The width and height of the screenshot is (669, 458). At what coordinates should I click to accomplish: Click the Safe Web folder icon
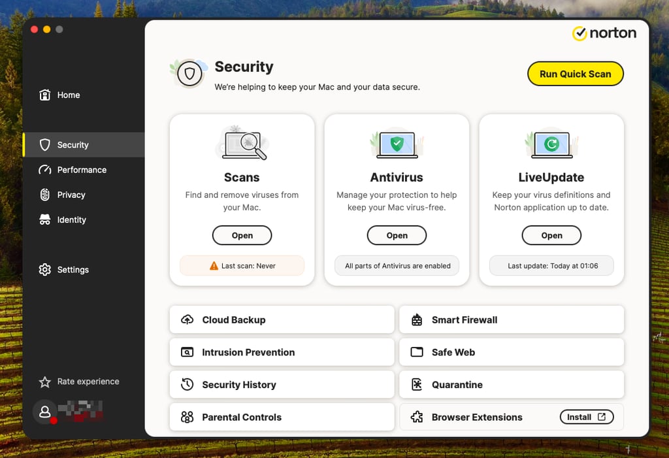[x=417, y=352]
